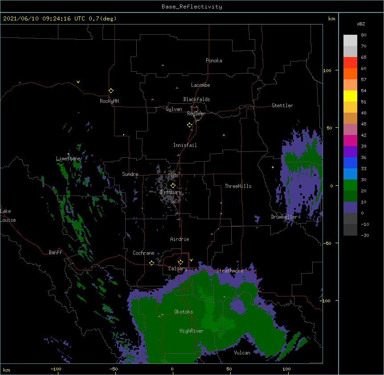The image size is (384, 375).
Task: Click the Base_Reflectivity title text
Action: (192, 7)
